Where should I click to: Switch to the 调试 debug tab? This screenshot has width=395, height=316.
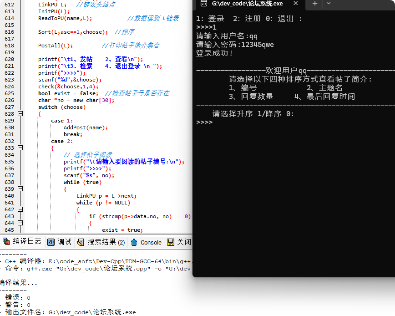pos(60,242)
